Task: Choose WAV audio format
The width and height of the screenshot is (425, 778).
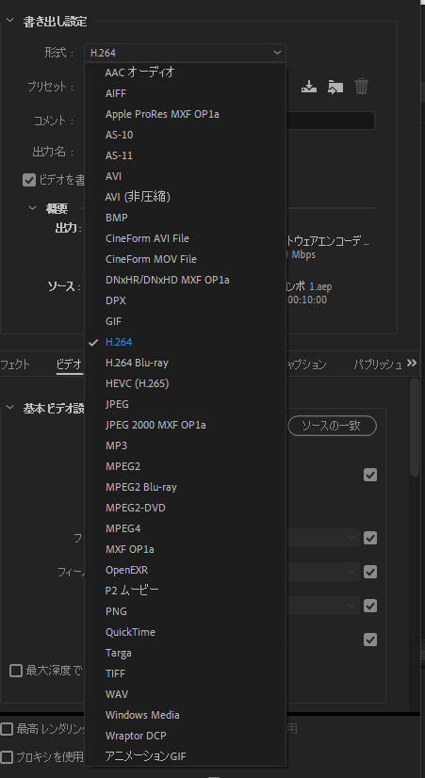Action: [185, 694]
